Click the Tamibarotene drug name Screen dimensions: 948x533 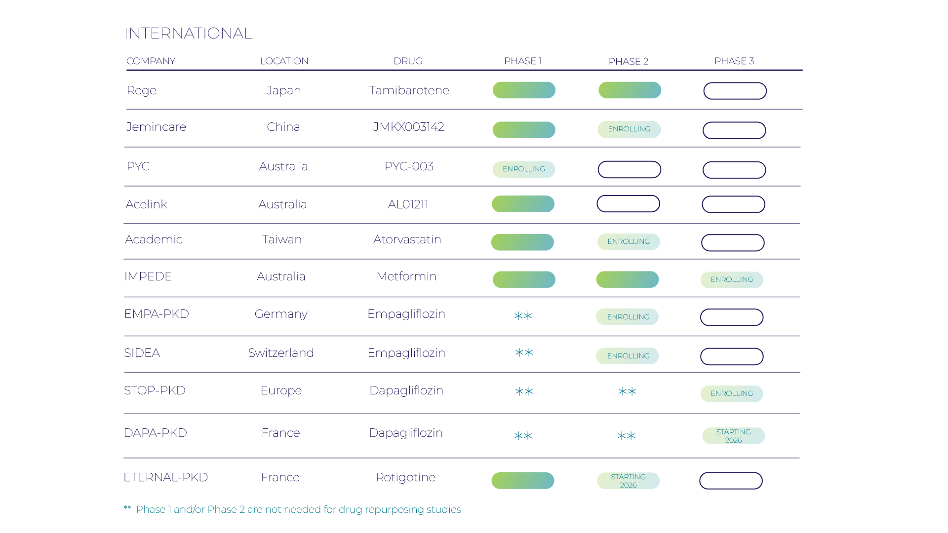(x=409, y=90)
